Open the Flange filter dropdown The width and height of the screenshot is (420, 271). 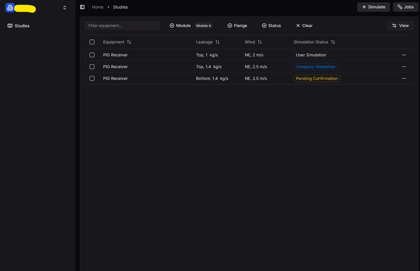point(237,26)
